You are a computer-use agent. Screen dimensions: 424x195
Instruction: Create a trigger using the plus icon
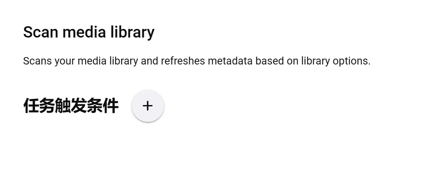pyautogui.click(x=147, y=106)
